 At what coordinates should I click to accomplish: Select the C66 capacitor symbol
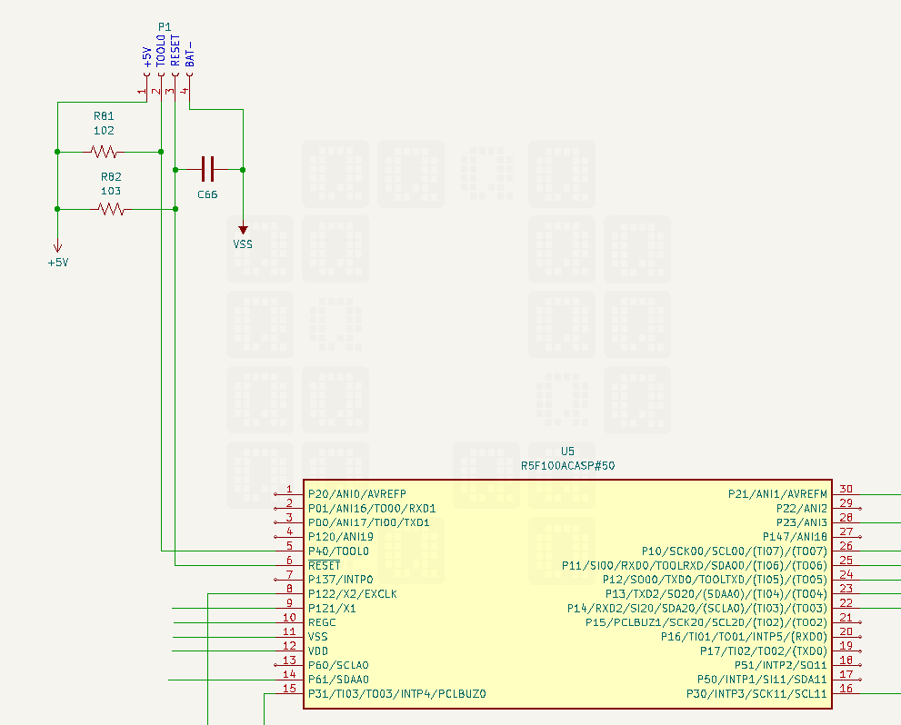coord(208,169)
